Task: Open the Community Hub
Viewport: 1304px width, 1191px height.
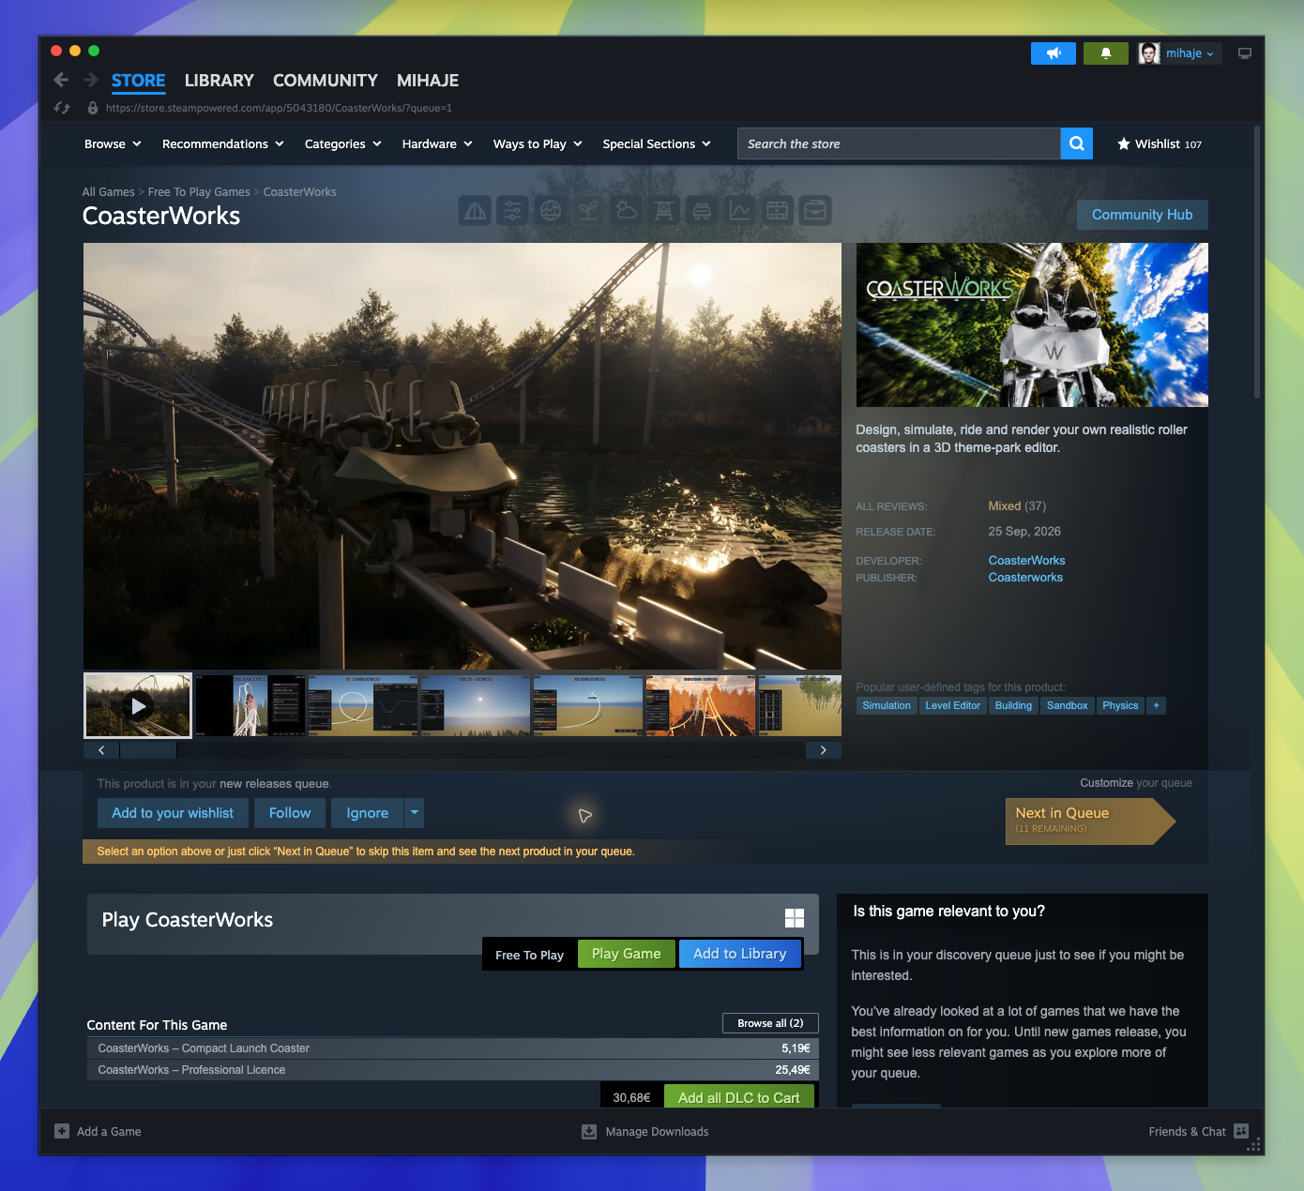Action: (1143, 215)
